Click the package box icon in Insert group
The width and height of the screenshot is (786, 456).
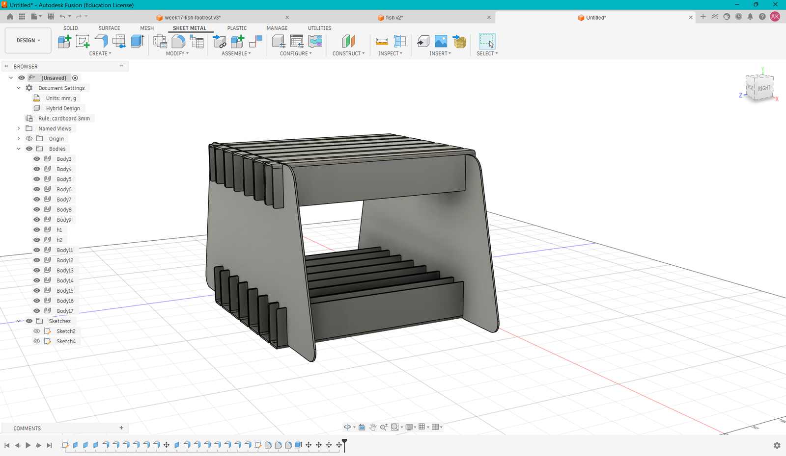[459, 41]
